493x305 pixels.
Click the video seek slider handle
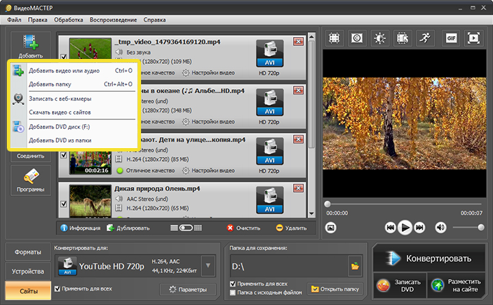(x=327, y=204)
